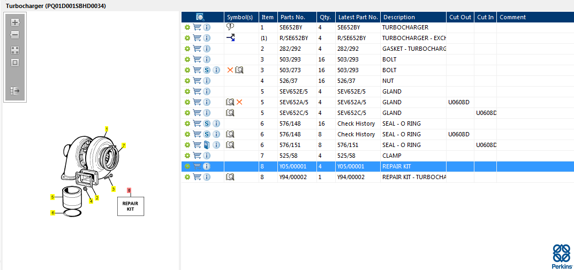
Task: Click gear icon on R/SE652BY row
Action: tap(187, 38)
